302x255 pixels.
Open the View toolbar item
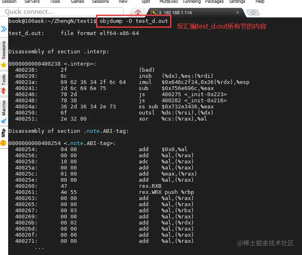click(x=123, y=2)
